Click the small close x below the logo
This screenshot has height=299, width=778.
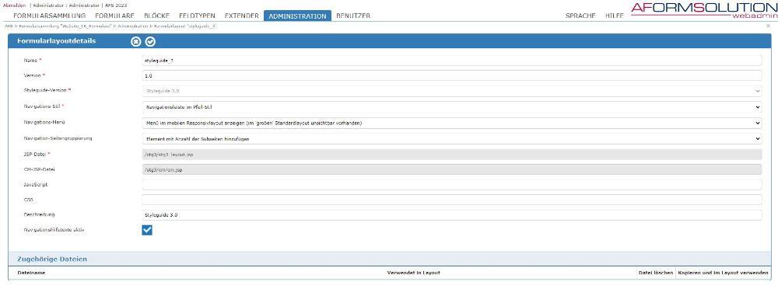(768, 26)
